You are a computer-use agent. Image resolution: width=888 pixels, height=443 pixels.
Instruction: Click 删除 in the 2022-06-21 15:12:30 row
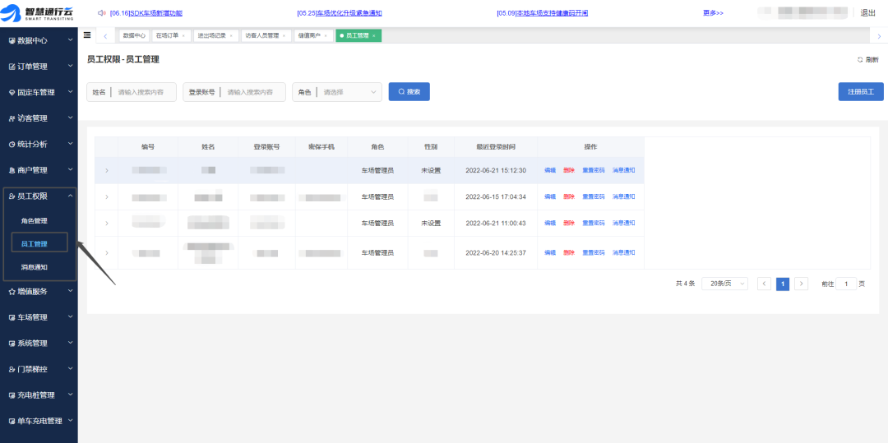click(x=569, y=170)
